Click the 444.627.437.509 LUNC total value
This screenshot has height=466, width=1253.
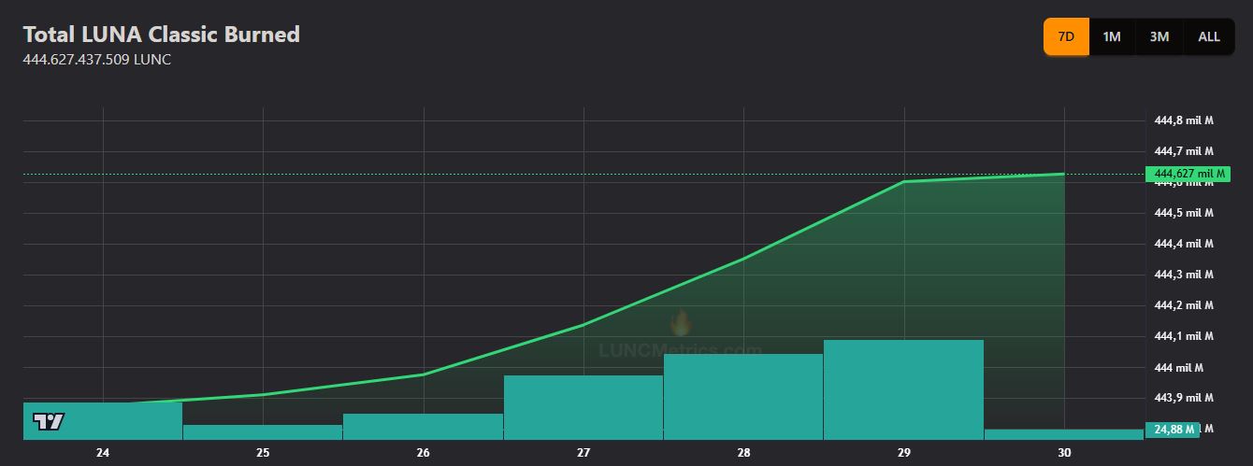coord(96,60)
